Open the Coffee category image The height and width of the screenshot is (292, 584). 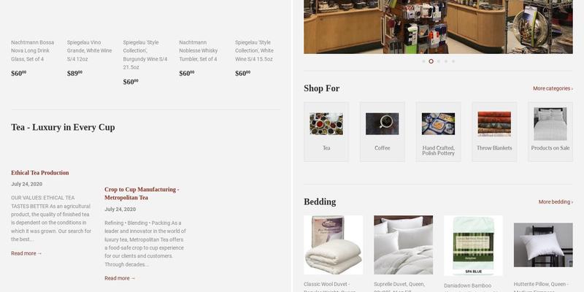(382, 124)
